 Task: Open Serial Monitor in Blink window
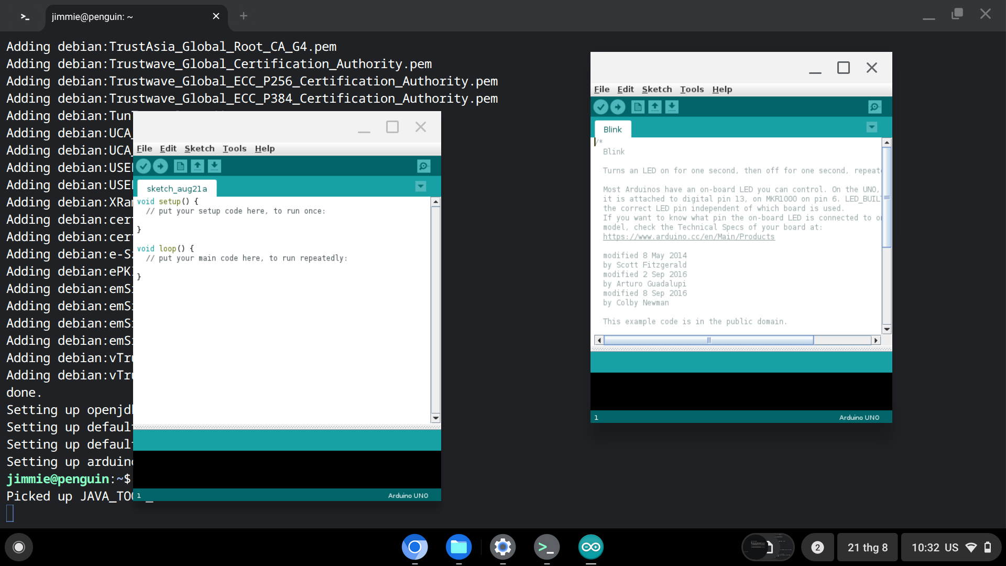pyautogui.click(x=874, y=107)
